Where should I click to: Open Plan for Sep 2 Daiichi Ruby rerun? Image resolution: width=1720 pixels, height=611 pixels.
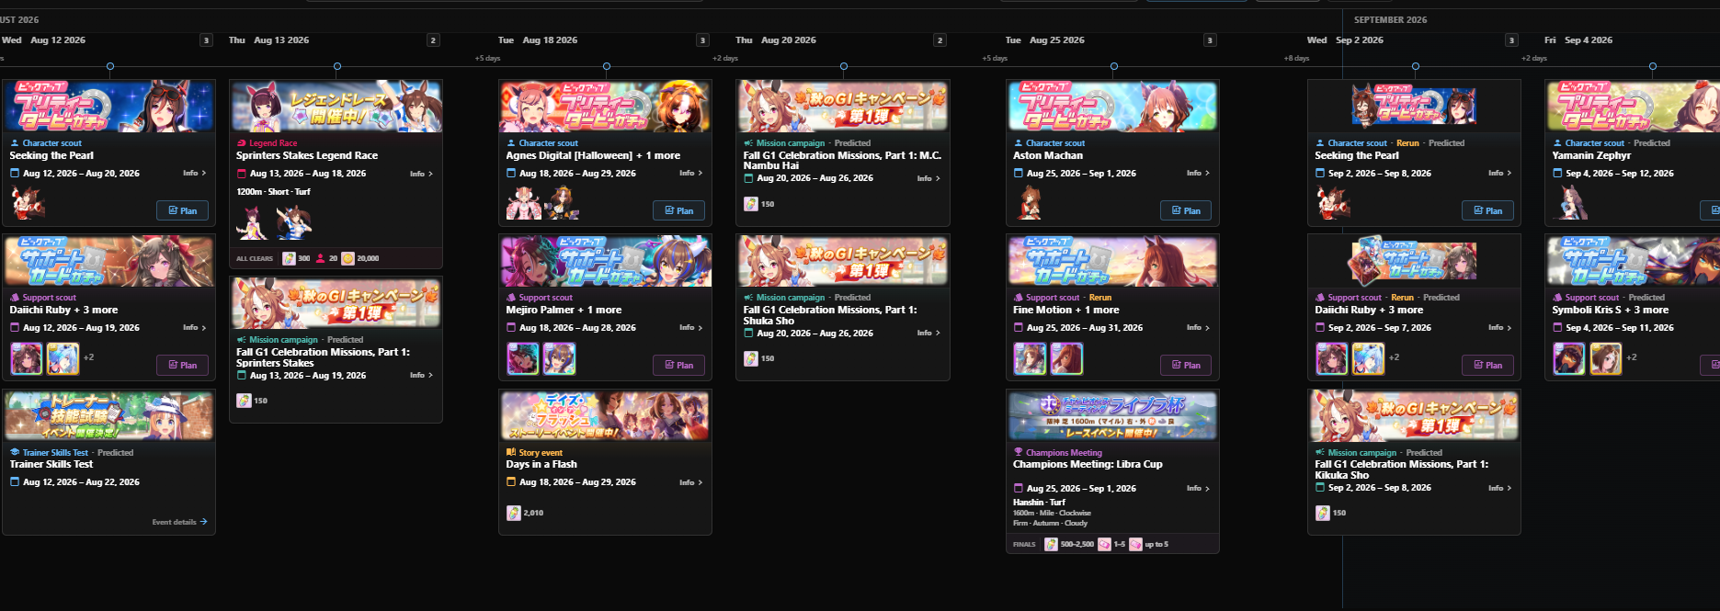[1487, 365]
